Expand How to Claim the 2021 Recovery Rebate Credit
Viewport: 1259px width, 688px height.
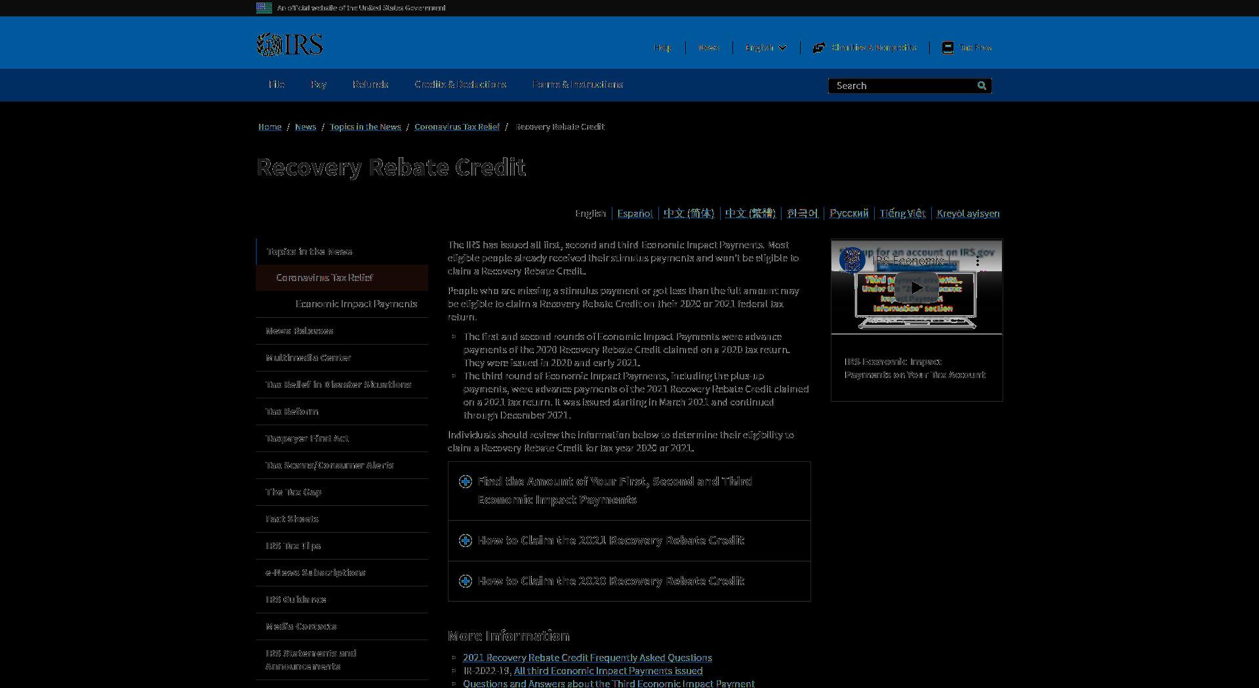point(629,541)
